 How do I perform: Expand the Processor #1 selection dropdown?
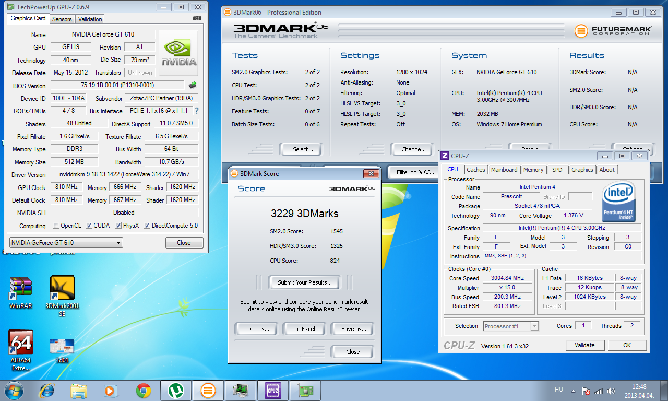(511, 326)
